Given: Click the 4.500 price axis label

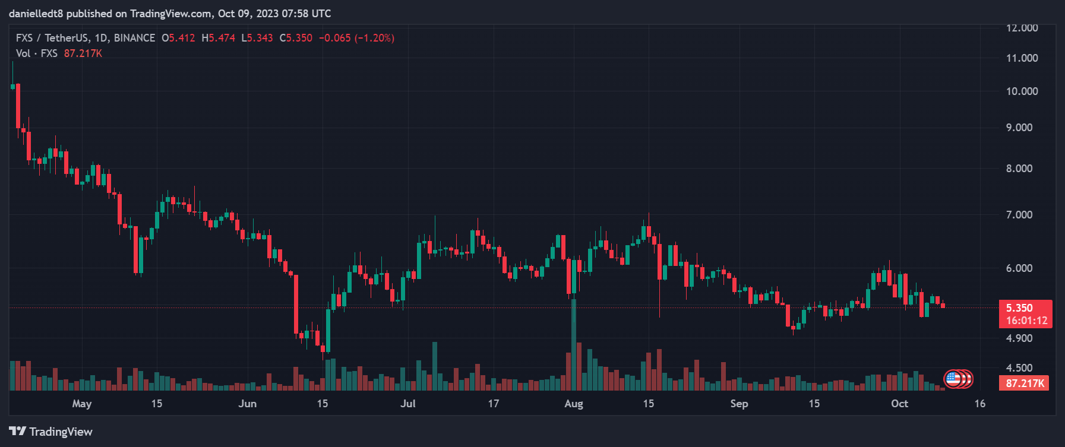Looking at the screenshot, I should tap(1019, 368).
